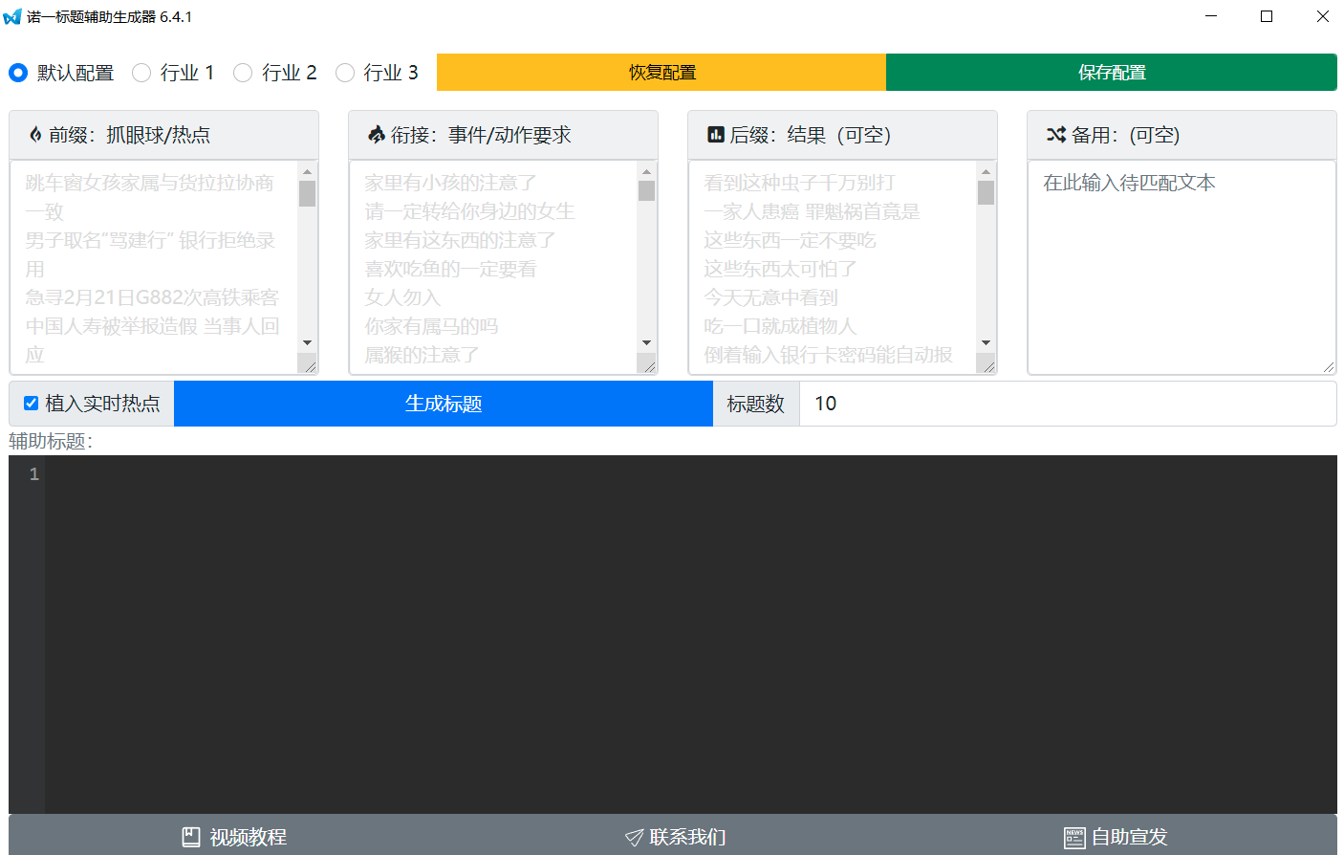Click resize grip of 后缀 text area
Viewport: 1344px width, 855px height.
click(x=987, y=365)
